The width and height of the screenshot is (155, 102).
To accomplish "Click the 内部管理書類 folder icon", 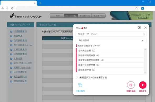I will coord(11,41).
